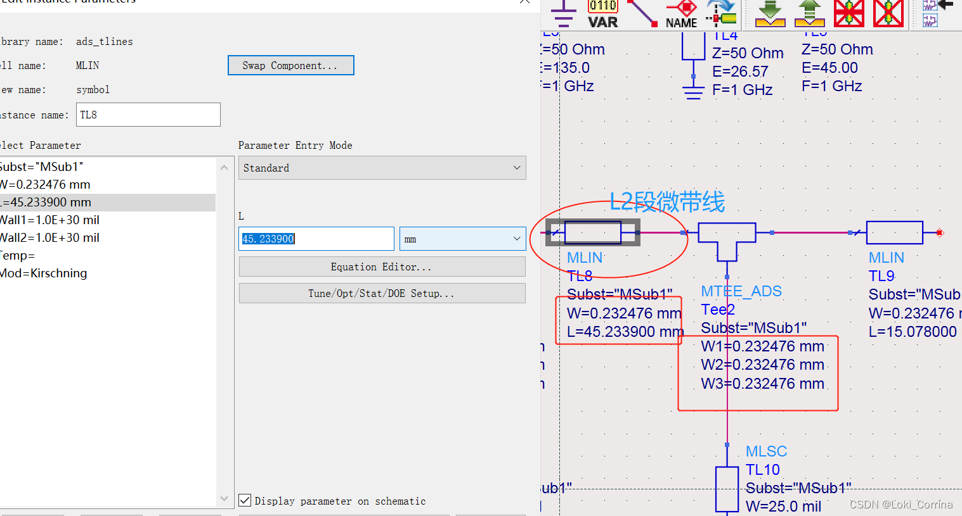Select Wall2=1.0E+30 mil parameter
Screen dimensions: 962x516
108,237
